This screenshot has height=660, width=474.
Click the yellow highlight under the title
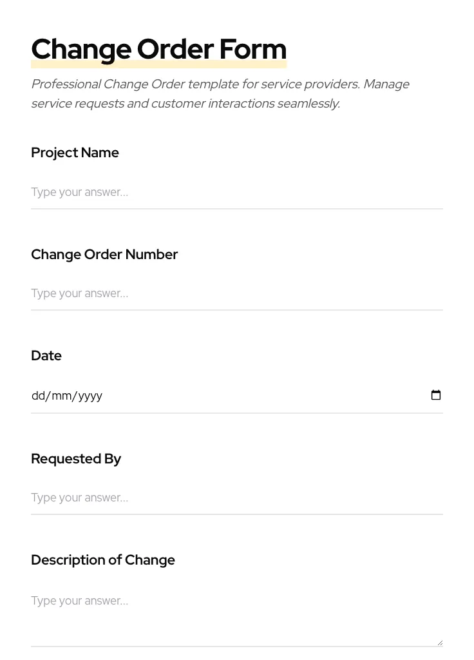[x=158, y=63]
